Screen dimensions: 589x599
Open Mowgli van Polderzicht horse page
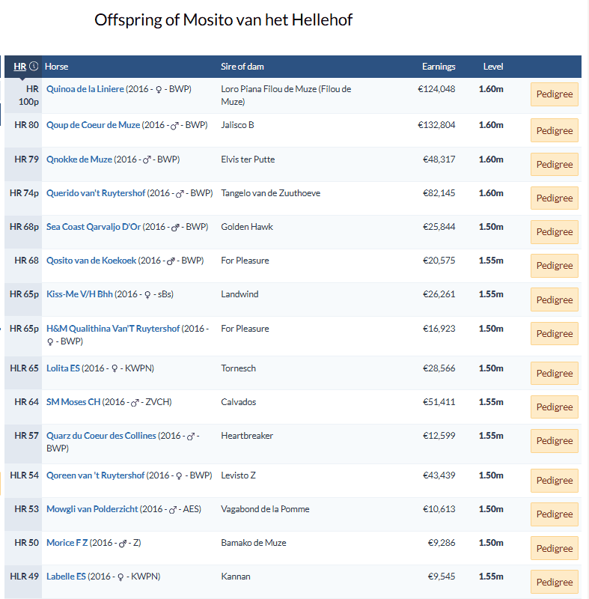click(x=92, y=509)
